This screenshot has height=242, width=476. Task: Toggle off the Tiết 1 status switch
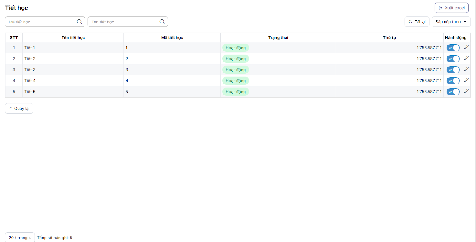coord(453,48)
